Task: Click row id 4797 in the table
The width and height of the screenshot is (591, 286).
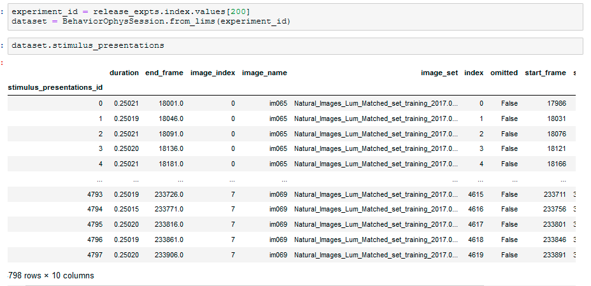Action: pyautogui.click(x=94, y=255)
